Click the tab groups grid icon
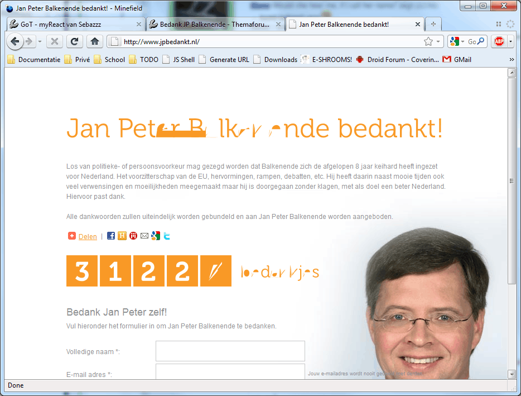Viewport: 521px width, 396px height. tap(498, 24)
